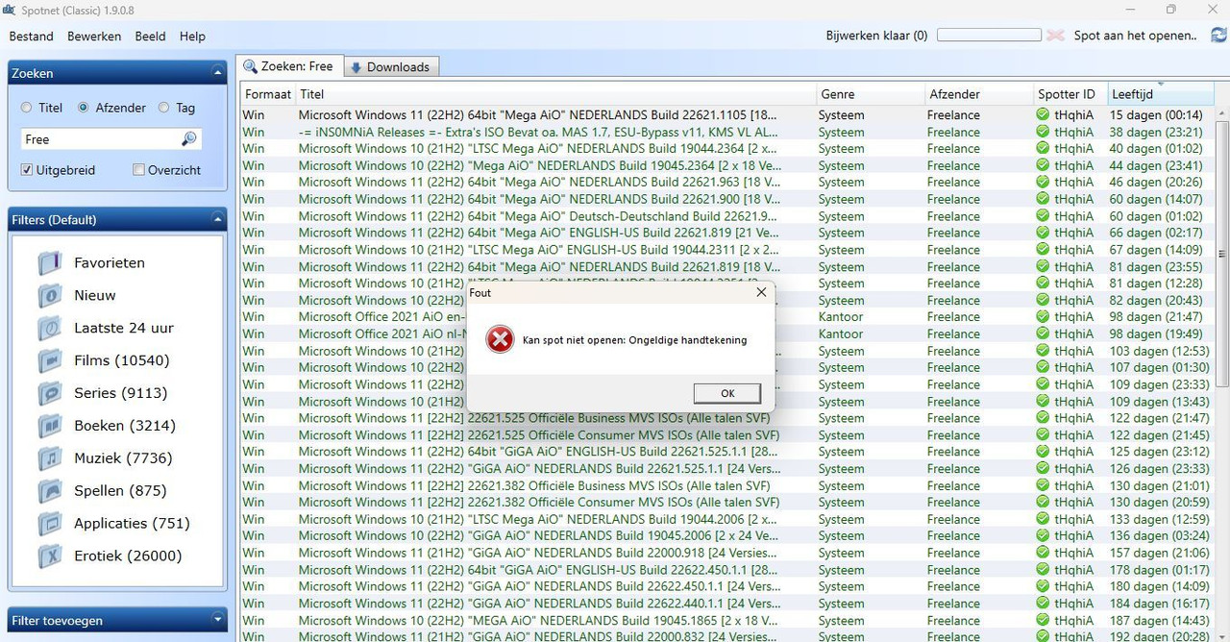Sort by the Leeftijd column header
Screen dimensions: 1230x642
pyautogui.click(x=1161, y=94)
